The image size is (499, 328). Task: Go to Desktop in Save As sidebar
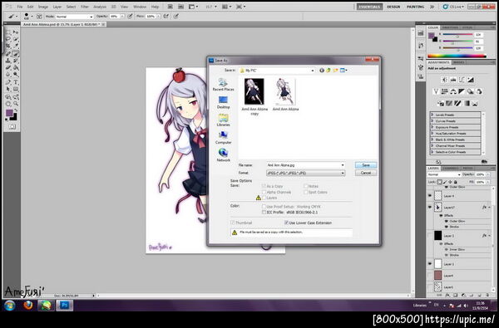(223, 102)
